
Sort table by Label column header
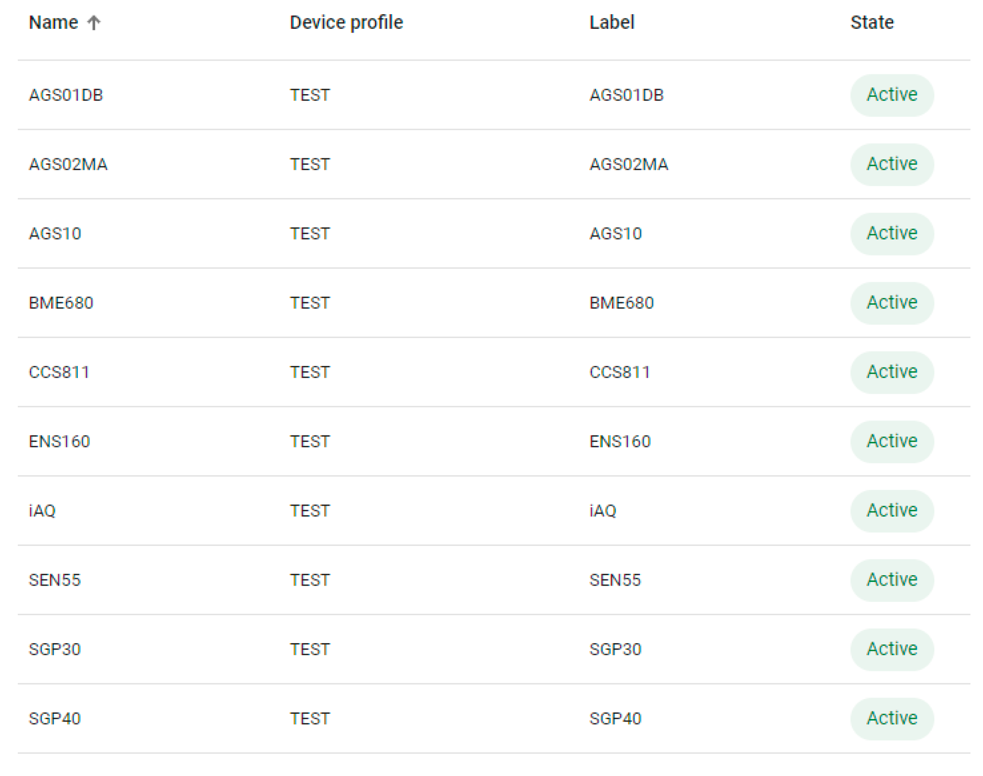[611, 22]
